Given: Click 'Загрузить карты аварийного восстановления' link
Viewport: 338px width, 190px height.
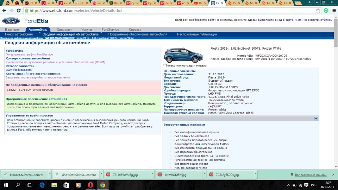Looking at the screenshot, I should (38, 77).
